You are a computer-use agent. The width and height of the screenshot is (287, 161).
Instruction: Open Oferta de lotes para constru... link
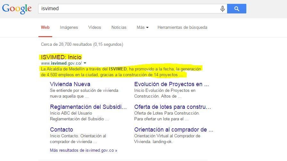coord(173,107)
